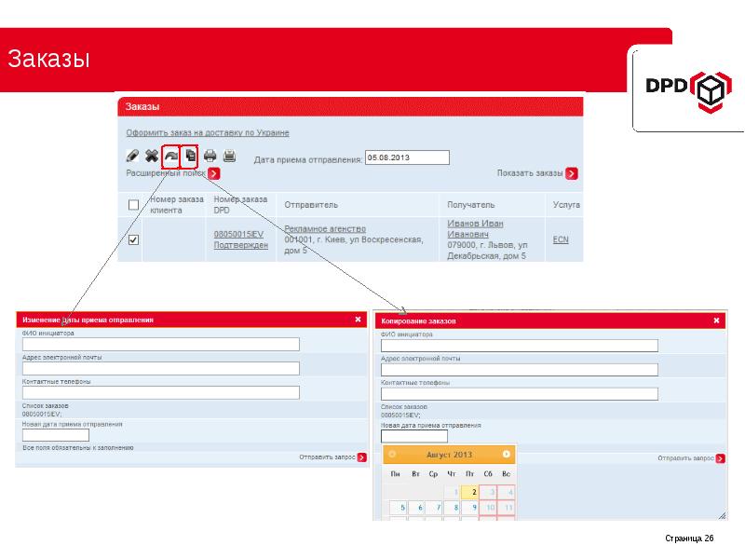Click the change pickup date arrow icon
The width and height of the screenshot is (745, 559).
170,157
